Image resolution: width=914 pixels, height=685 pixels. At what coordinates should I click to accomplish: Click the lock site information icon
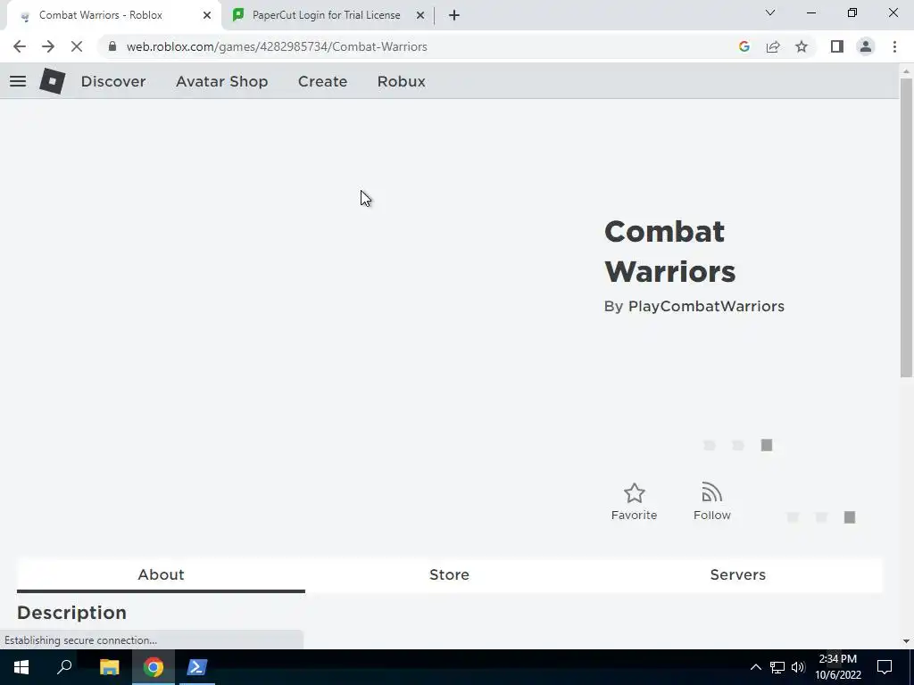[112, 46]
